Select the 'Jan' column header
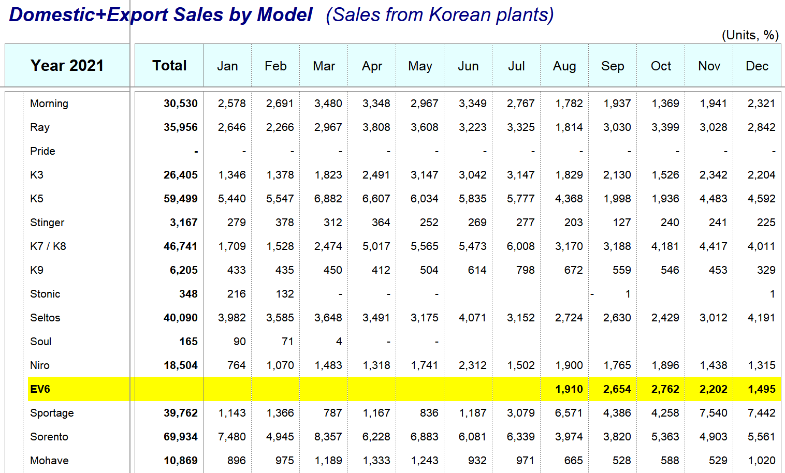Viewport: 785px width, 473px height. [x=227, y=66]
